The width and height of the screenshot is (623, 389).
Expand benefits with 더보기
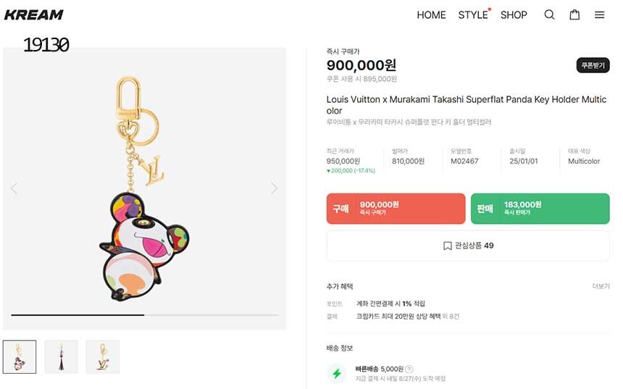tap(601, 286)
